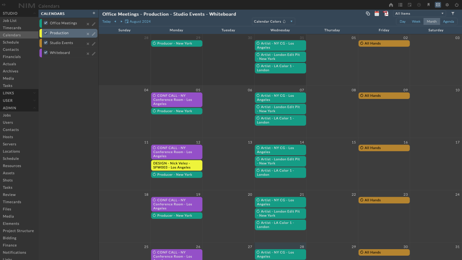Viewport: 462px width, 260px height.
Task: Open the All Items dropdown
Action: [x=419, y=14]
